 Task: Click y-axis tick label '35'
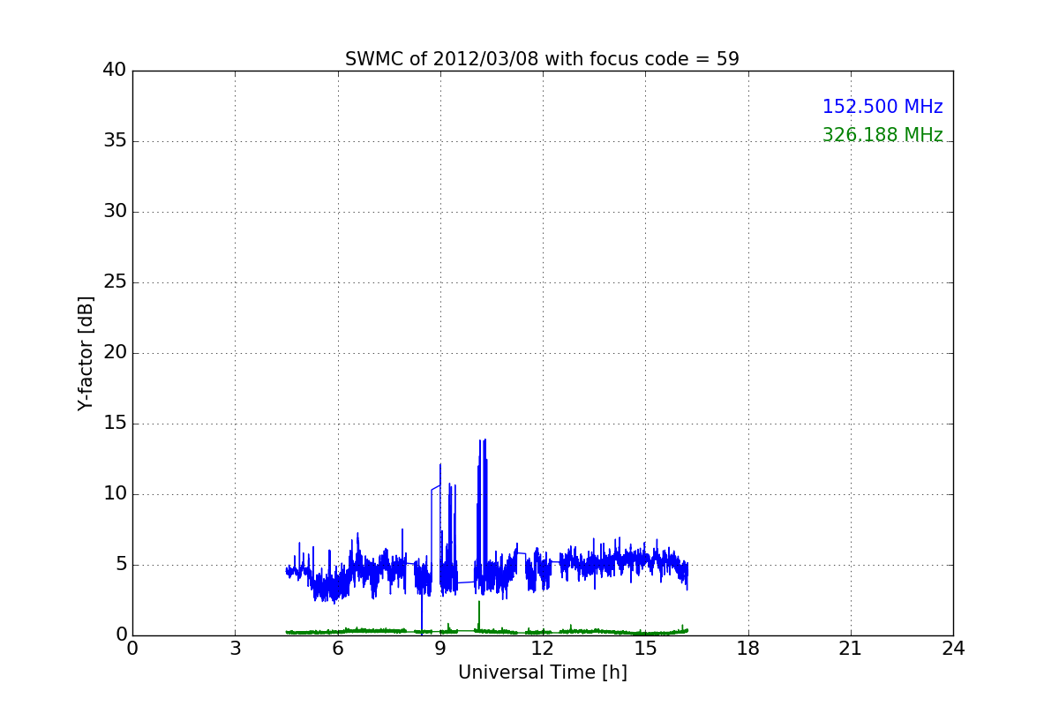115,141
